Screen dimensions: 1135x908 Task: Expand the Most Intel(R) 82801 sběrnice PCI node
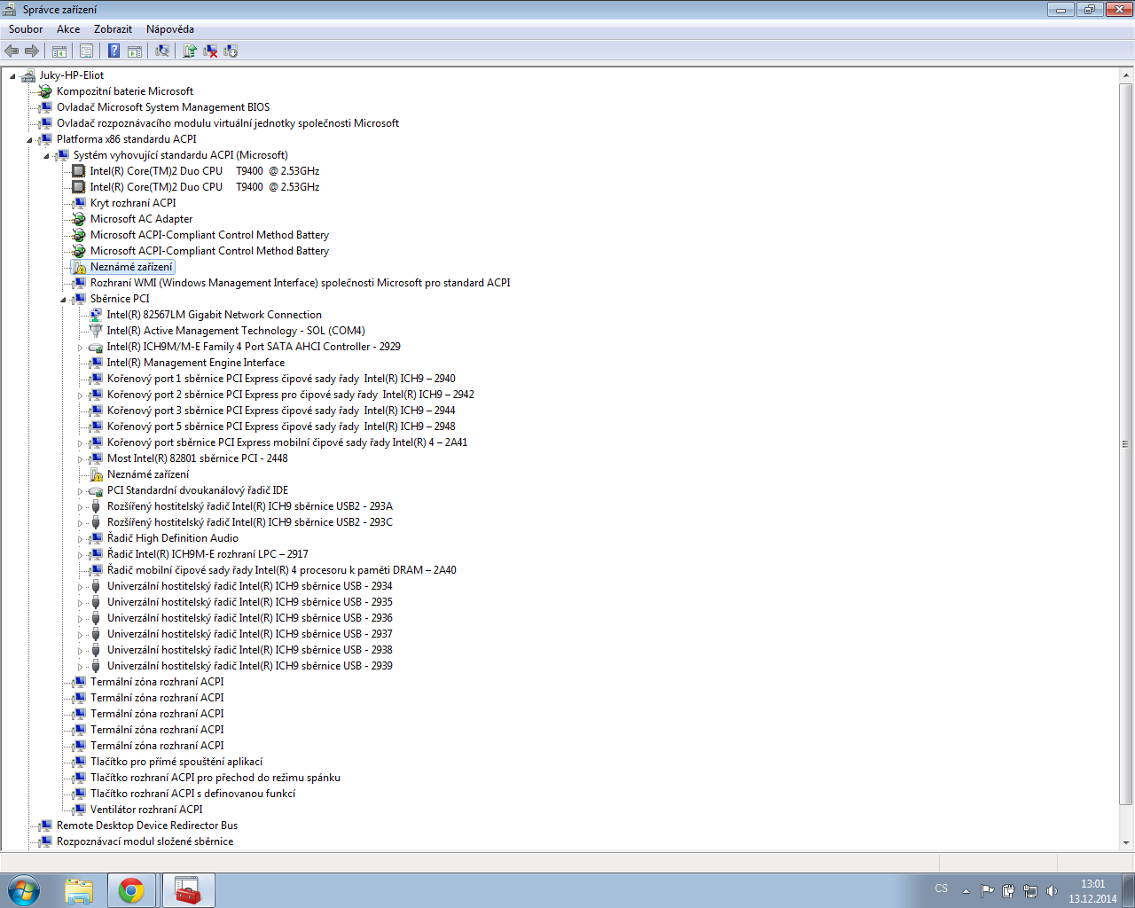click(80, 459)
